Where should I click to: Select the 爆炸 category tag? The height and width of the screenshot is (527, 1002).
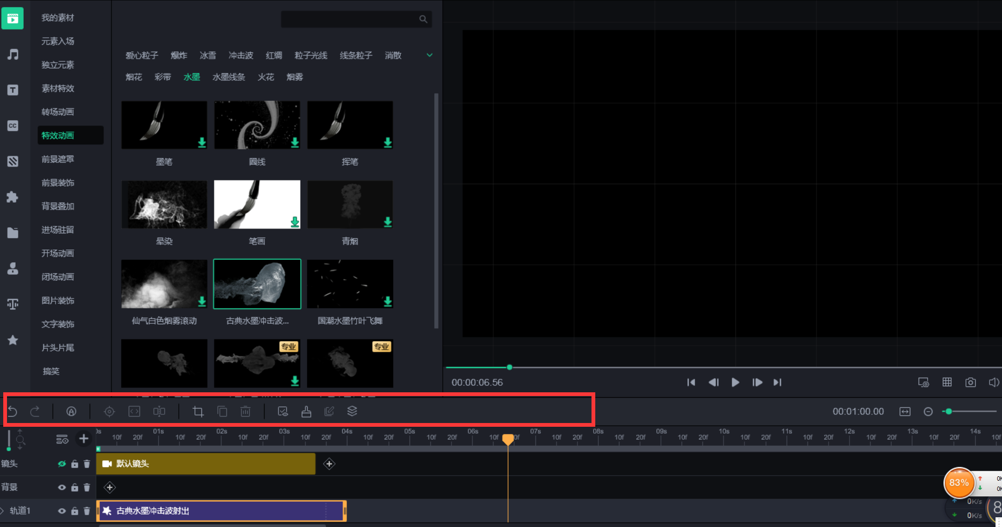pyautogui.click(x=179, y=56)
